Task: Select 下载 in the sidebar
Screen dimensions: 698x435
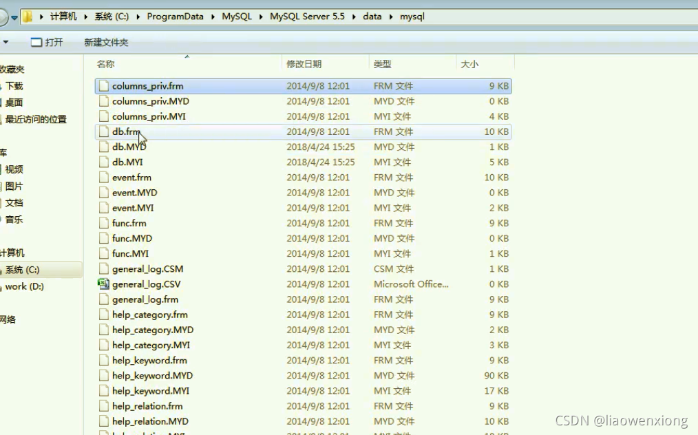Action: (14, 86)
